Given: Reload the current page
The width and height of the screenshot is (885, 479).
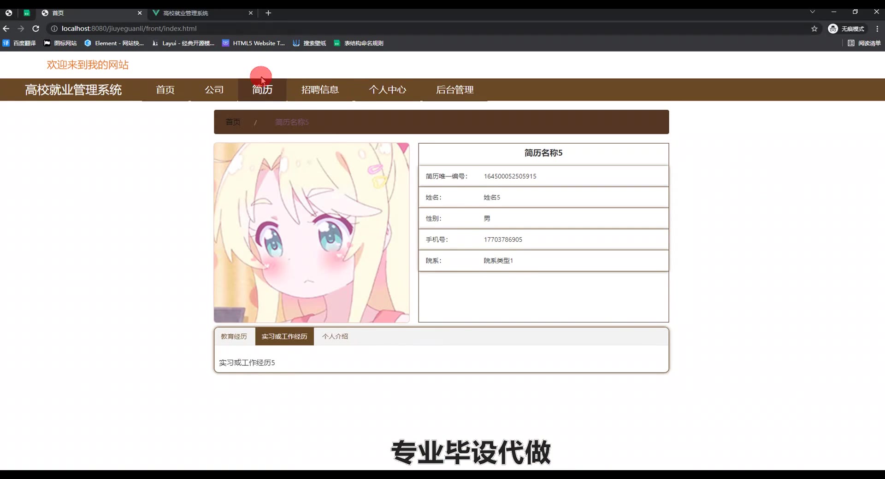Looking at the screenshot, I should pyautogui.click(x=35, y=29).
